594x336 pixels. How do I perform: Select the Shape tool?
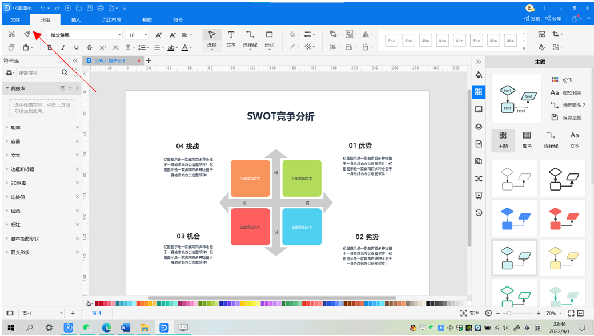pyautogui.click(x=269, y=39)
